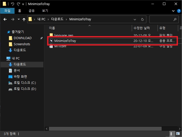Open the Screenshots folder in sidebar
The height and width of the screenshot is (137, 182).
pyautogui.click(x=22, y=44)
